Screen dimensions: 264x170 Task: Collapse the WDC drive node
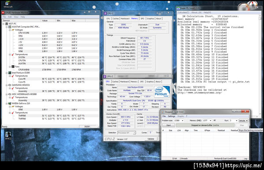pyautogui.click(x=7, y=94)
